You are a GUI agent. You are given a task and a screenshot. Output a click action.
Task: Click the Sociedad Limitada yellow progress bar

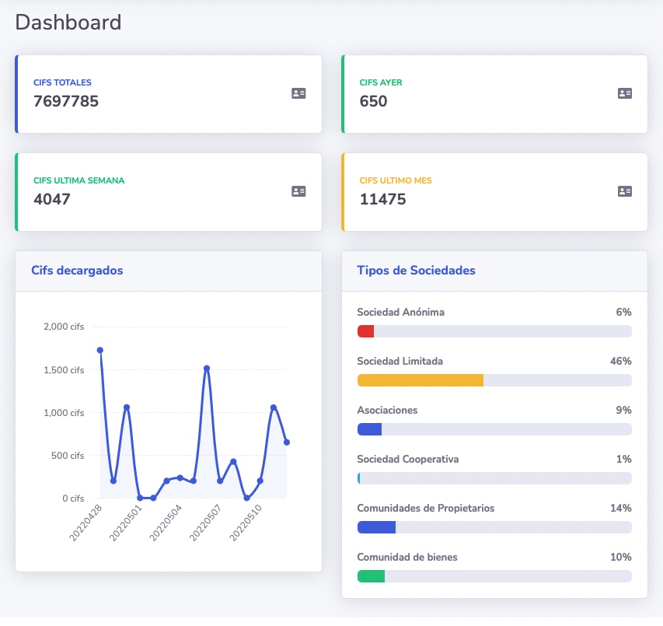pos(420,380)
